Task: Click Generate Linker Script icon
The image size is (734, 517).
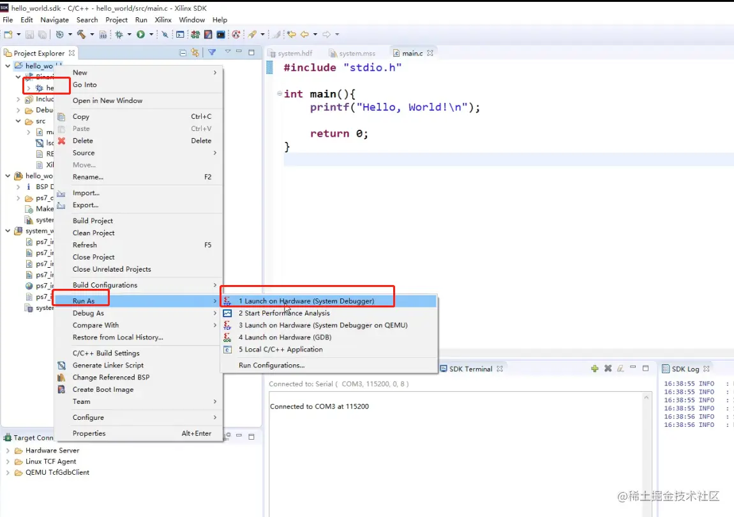Action: [61, 365]
